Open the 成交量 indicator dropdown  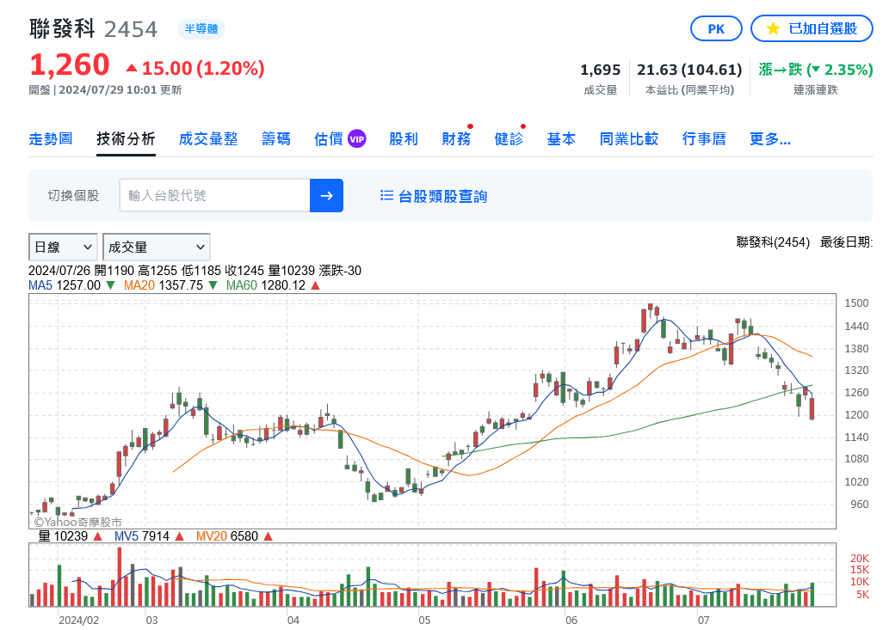156,247
